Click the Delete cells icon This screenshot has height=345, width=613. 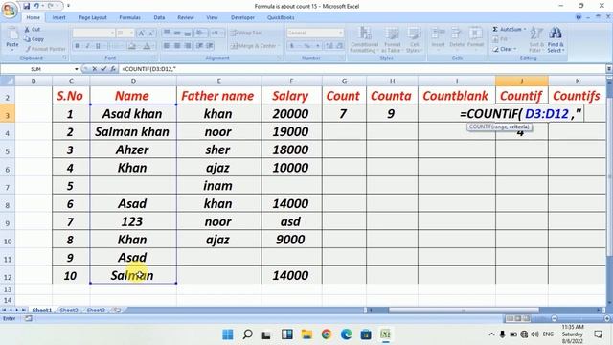456,33
